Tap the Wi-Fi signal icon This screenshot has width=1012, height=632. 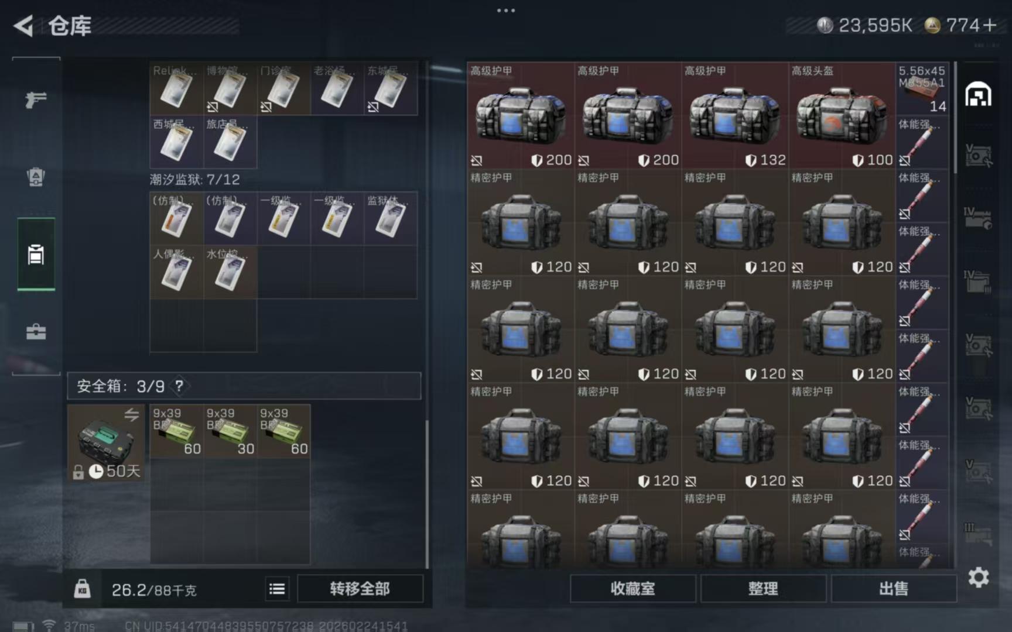click(49, 626)
